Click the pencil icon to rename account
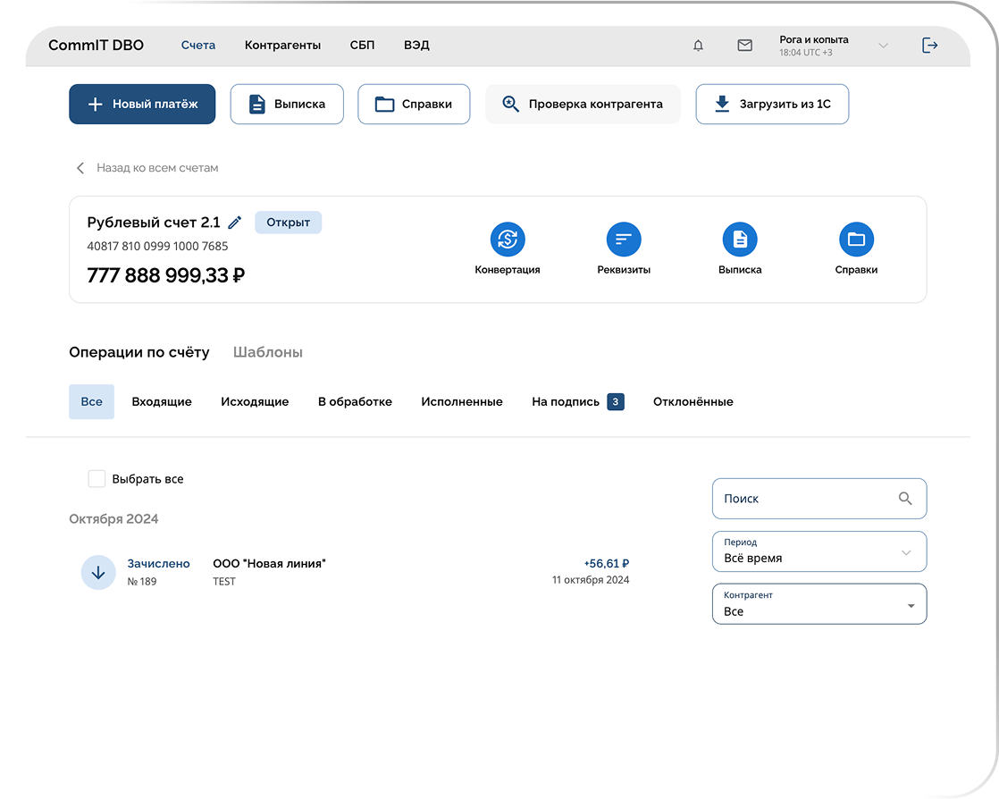The image size is (999, 799). 235,223
